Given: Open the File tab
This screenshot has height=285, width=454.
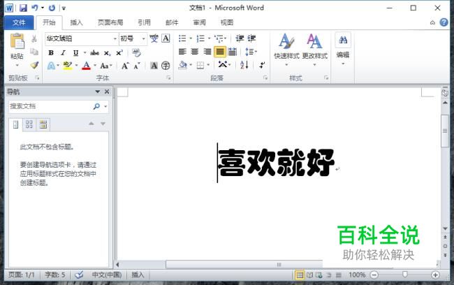Looking at the screenshot, I should pos(19,22).
